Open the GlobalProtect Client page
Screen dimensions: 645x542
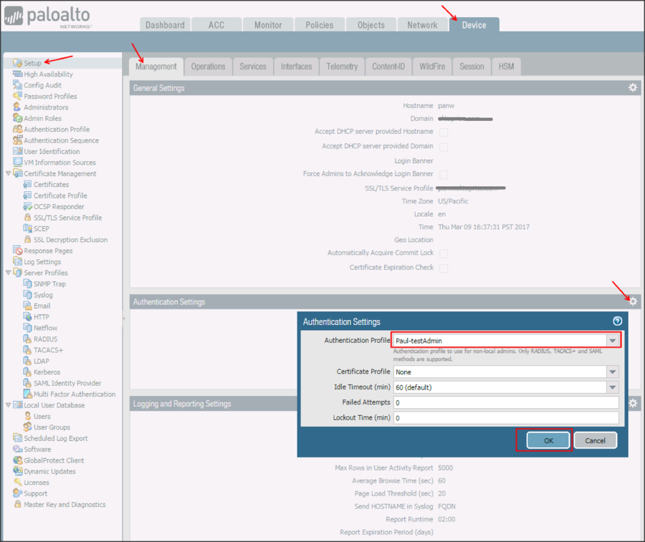coord(54,460)
